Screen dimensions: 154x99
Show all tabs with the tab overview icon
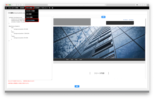coord(145,5)
